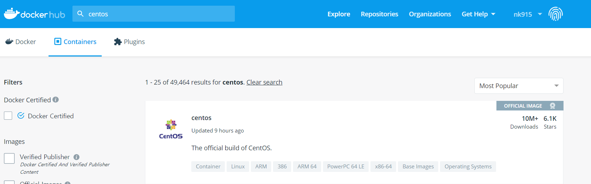Click 'Updated 9 hours ago' text
Image resolution: width=591 pixels, height=184 pixels.
218,131
